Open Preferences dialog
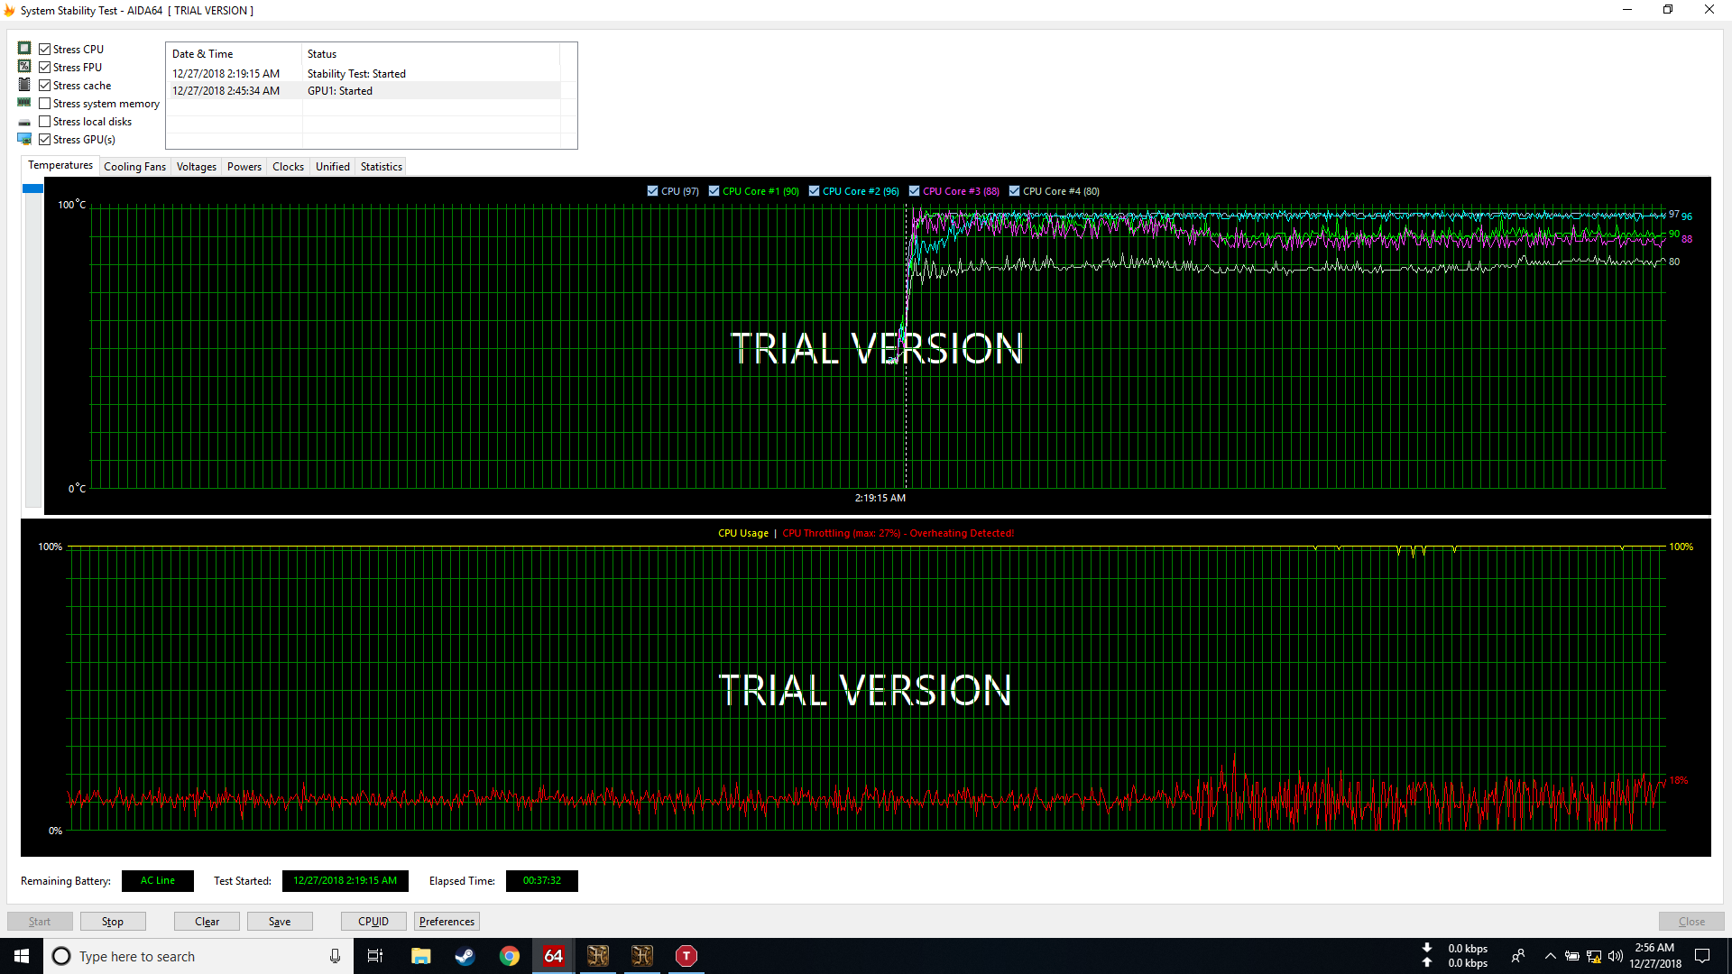The height and width of the screenshot is (974, 1732). [x=447, y=922]
